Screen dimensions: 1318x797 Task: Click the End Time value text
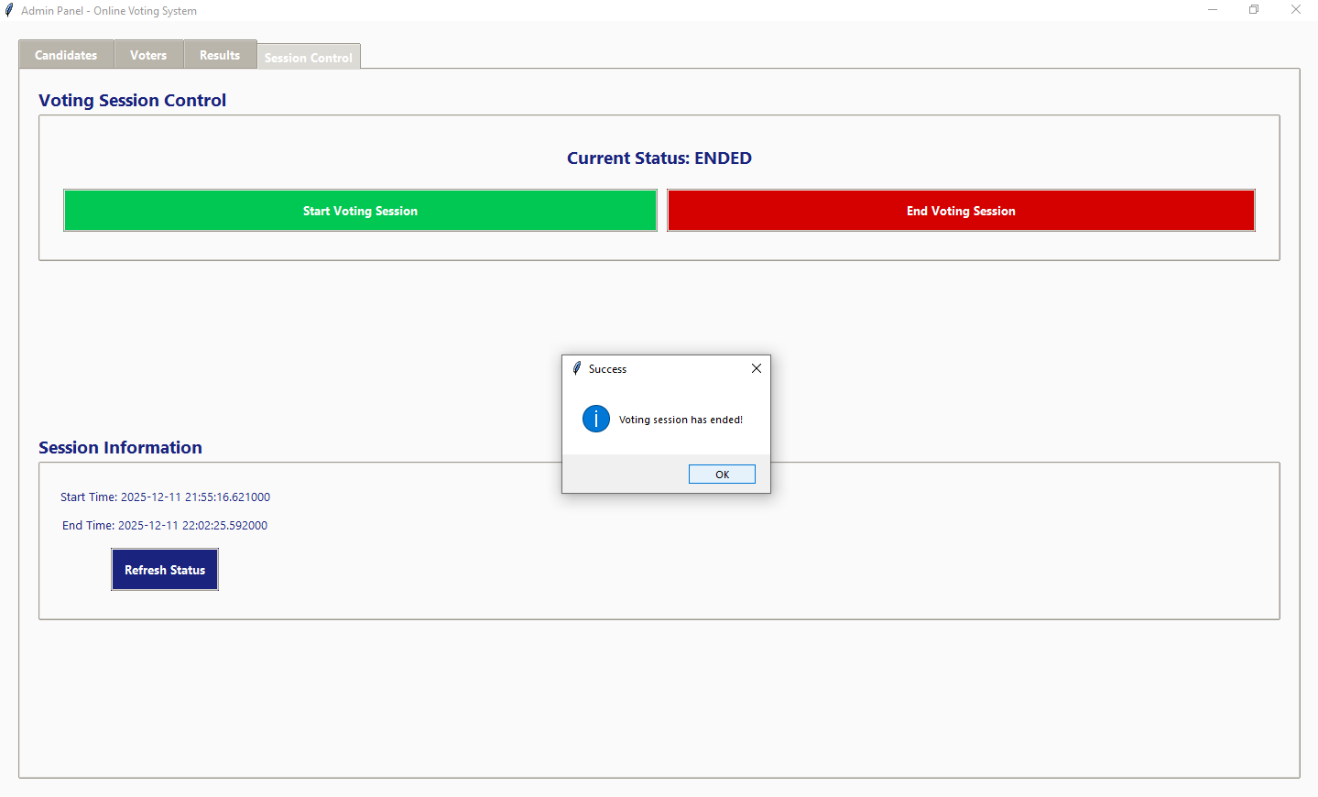(192, 526)
